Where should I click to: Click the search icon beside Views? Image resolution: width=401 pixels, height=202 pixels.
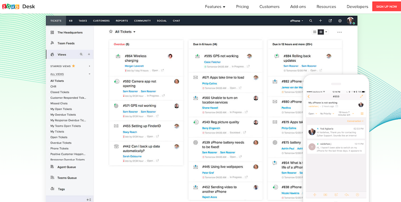(81, 54)
